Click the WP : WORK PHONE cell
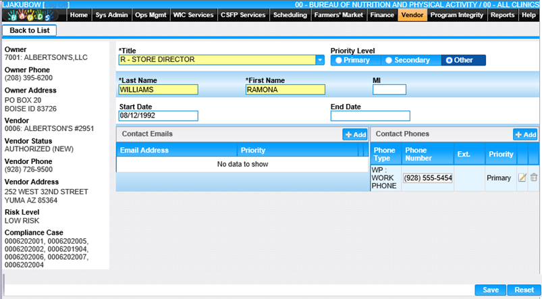The height and width of the screenshot is (299, 542). point(385,178)
